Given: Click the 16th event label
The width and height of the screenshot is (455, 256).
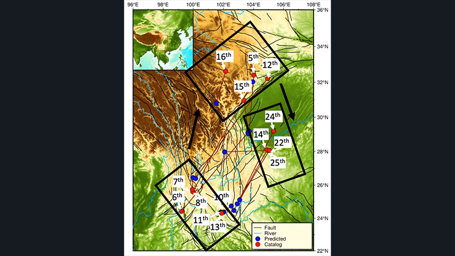Looking at the screenshot, I should coord(225,57).
